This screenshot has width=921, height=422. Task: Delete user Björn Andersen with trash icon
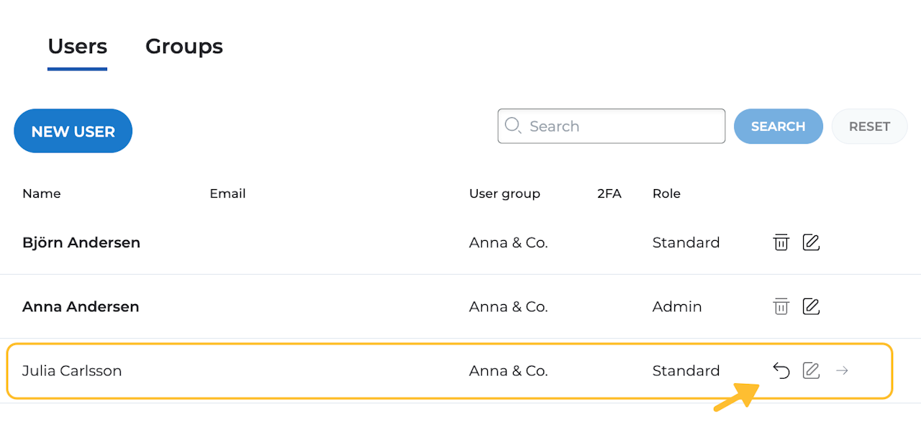(x=781, y=242)
